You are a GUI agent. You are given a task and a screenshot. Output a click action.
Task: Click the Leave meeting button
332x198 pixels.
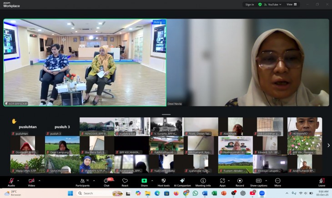point(322,182)
